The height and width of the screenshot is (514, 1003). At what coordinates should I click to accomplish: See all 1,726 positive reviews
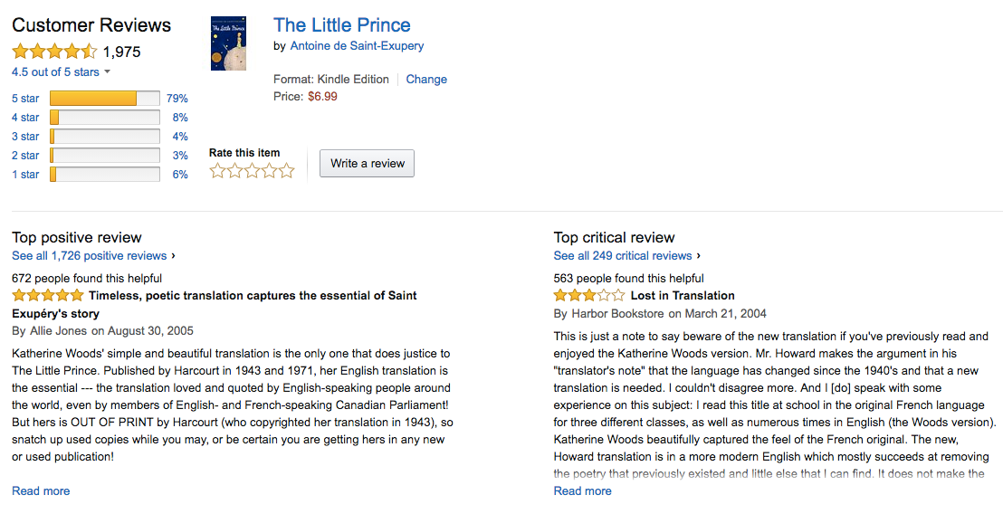coord(90,256)
